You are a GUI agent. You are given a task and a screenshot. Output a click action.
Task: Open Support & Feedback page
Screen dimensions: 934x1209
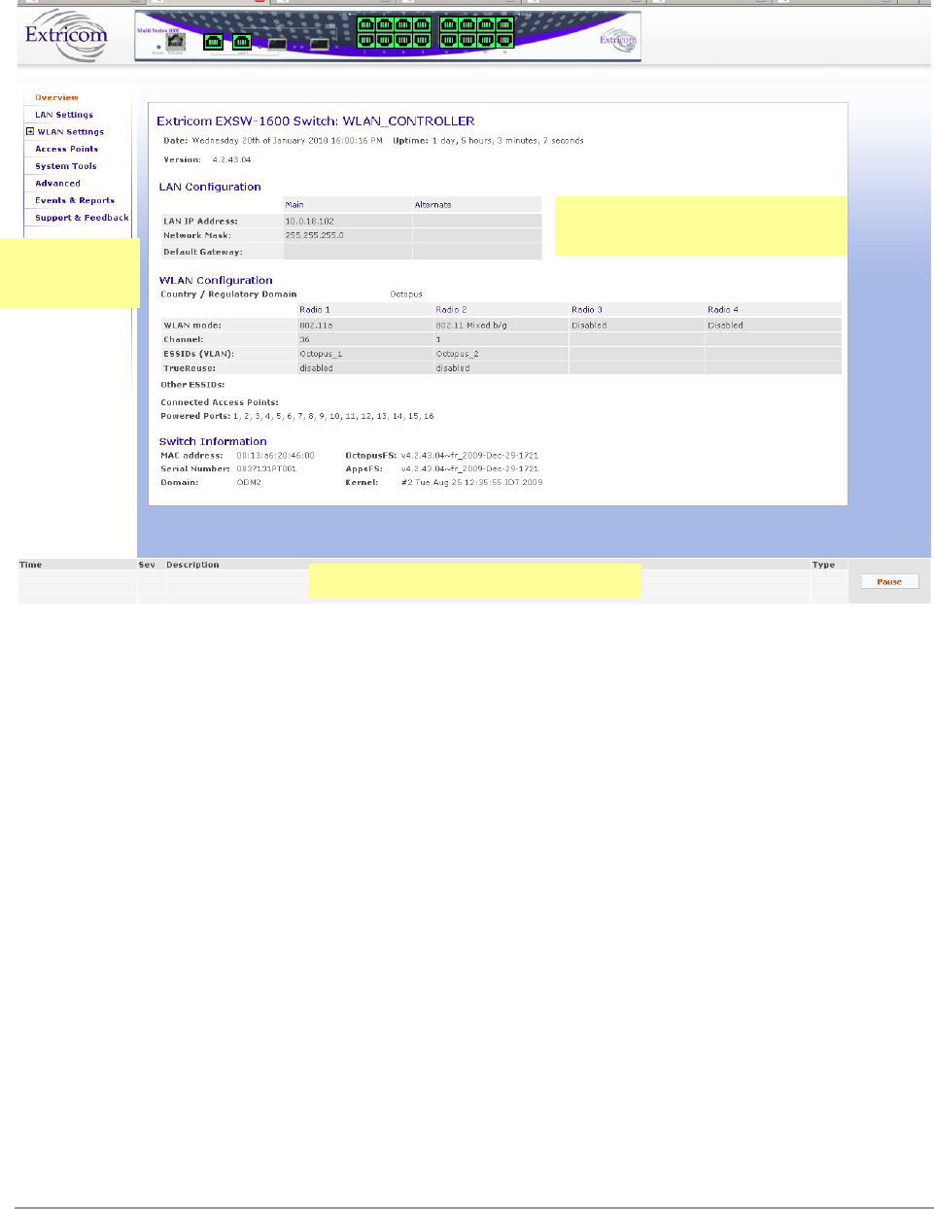82,218
